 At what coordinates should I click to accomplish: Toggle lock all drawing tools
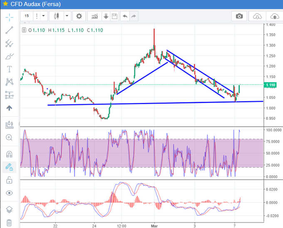(x=9, y=180)
